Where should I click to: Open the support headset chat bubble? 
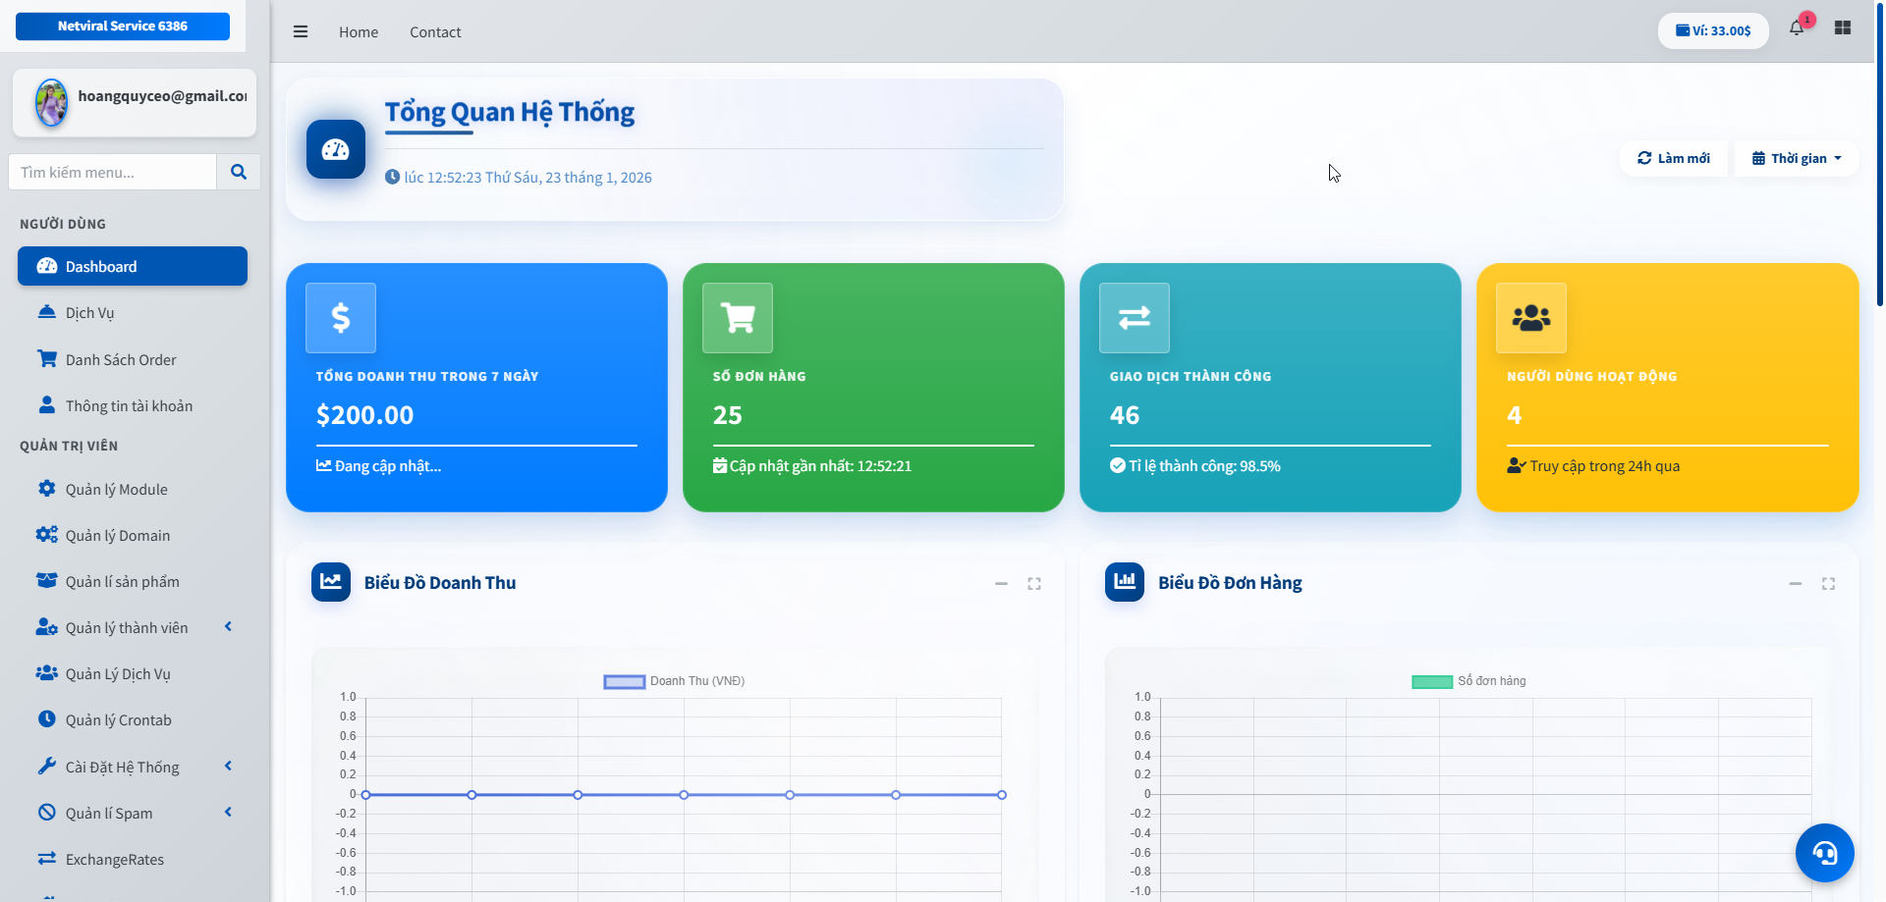pos(1824,853)
